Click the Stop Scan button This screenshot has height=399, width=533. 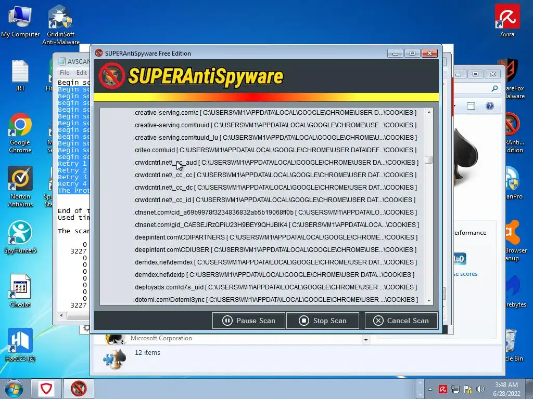(x=323, y=321)
